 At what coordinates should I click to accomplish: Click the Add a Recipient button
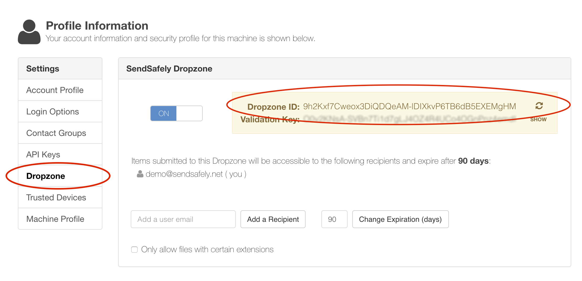[x=273, y=219]
